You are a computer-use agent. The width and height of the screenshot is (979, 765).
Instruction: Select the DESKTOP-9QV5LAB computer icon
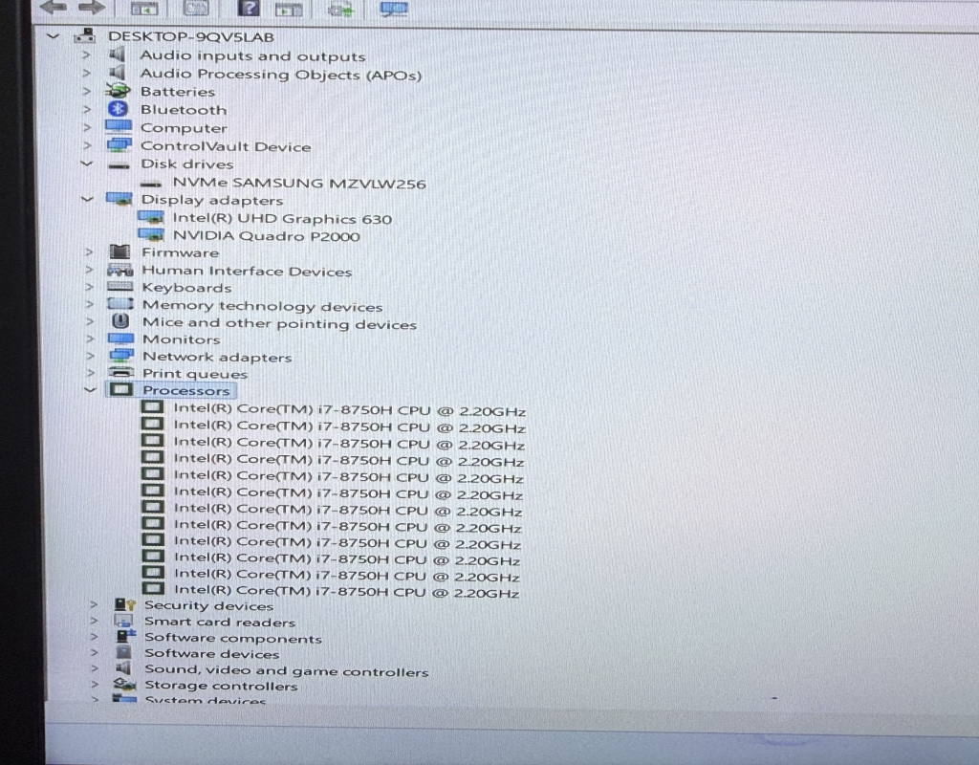click(85, 35)
